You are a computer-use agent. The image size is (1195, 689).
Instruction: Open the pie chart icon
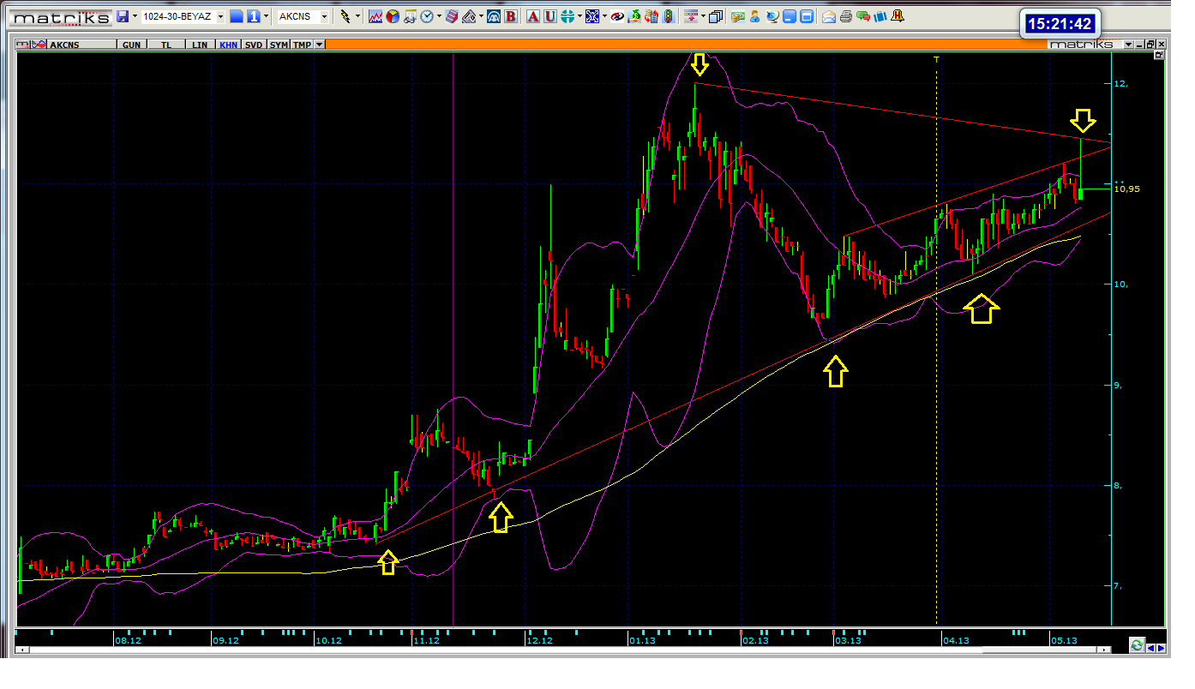392,16
